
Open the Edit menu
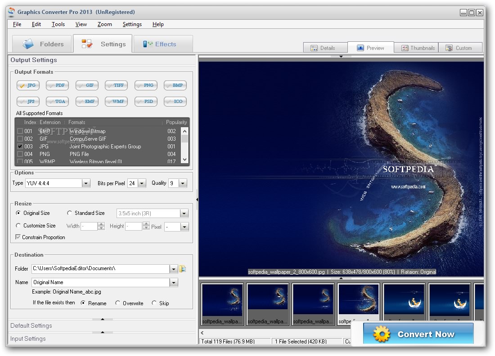36,24
